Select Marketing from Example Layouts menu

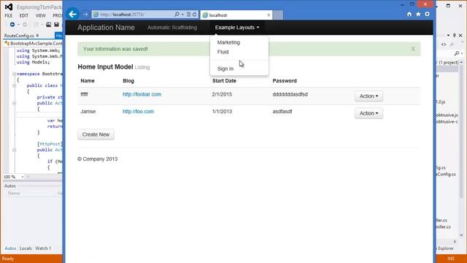(228, 42)
